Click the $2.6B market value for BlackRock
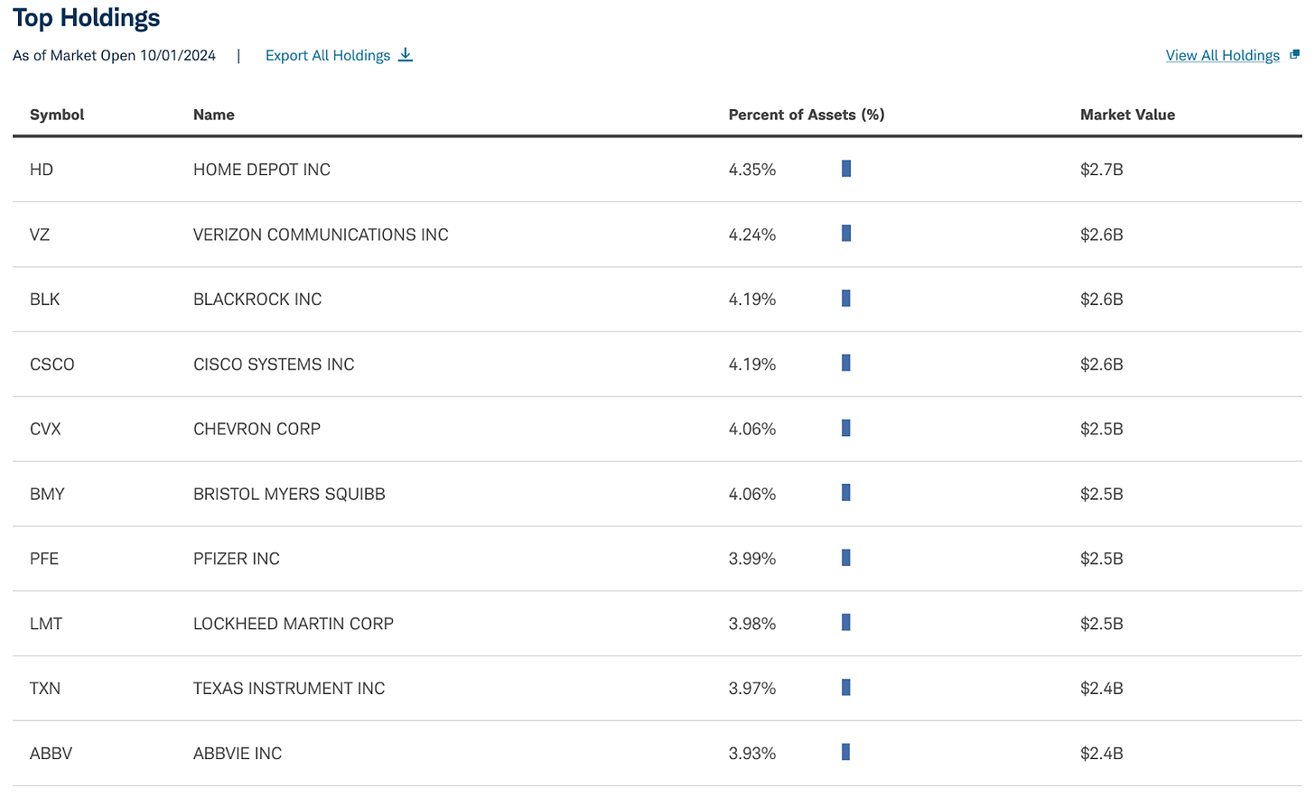Viewport: 1315px width, 806px height. point(1102,300)
